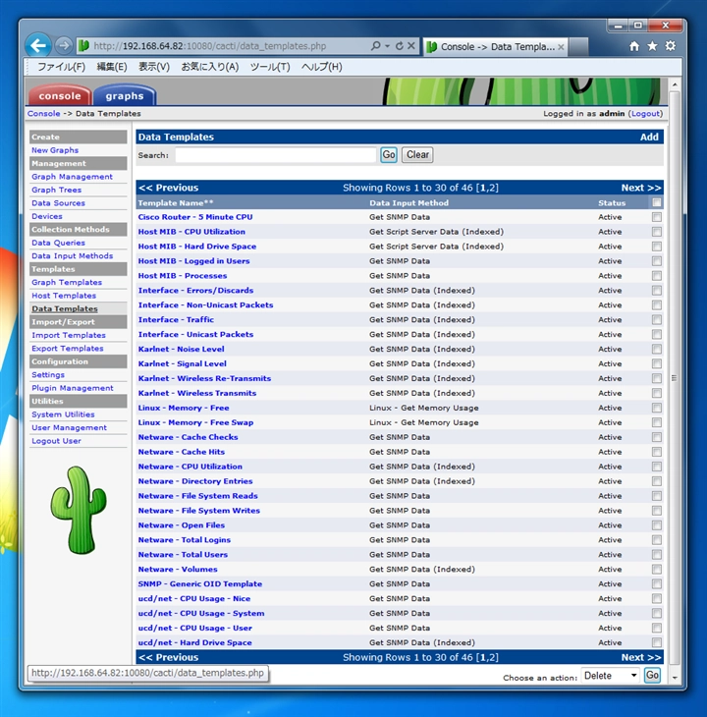Viewport: 707px width, 717px height.
Task: Open Graph Templates in sidebar
Action: 67,283
